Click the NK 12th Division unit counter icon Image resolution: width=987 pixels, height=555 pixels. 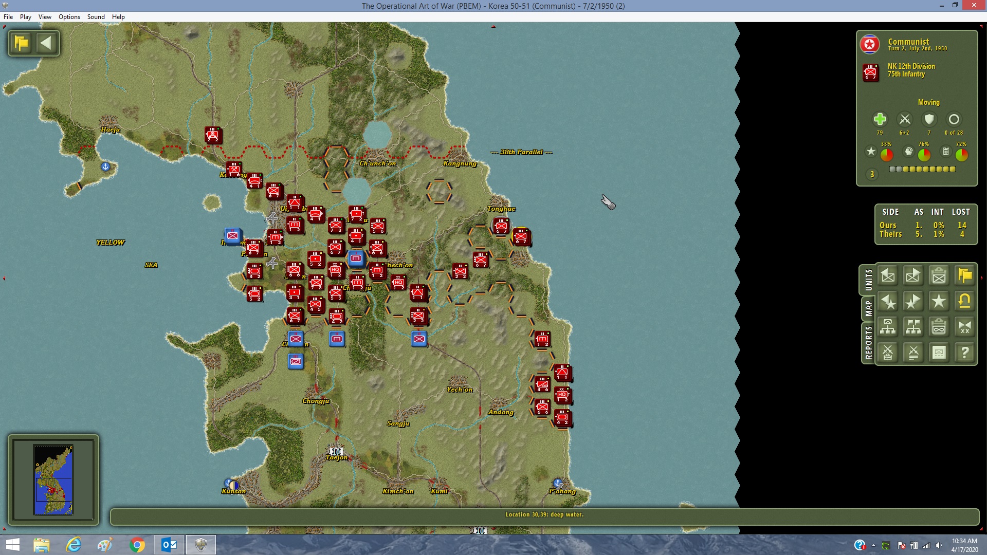(871, 72)
